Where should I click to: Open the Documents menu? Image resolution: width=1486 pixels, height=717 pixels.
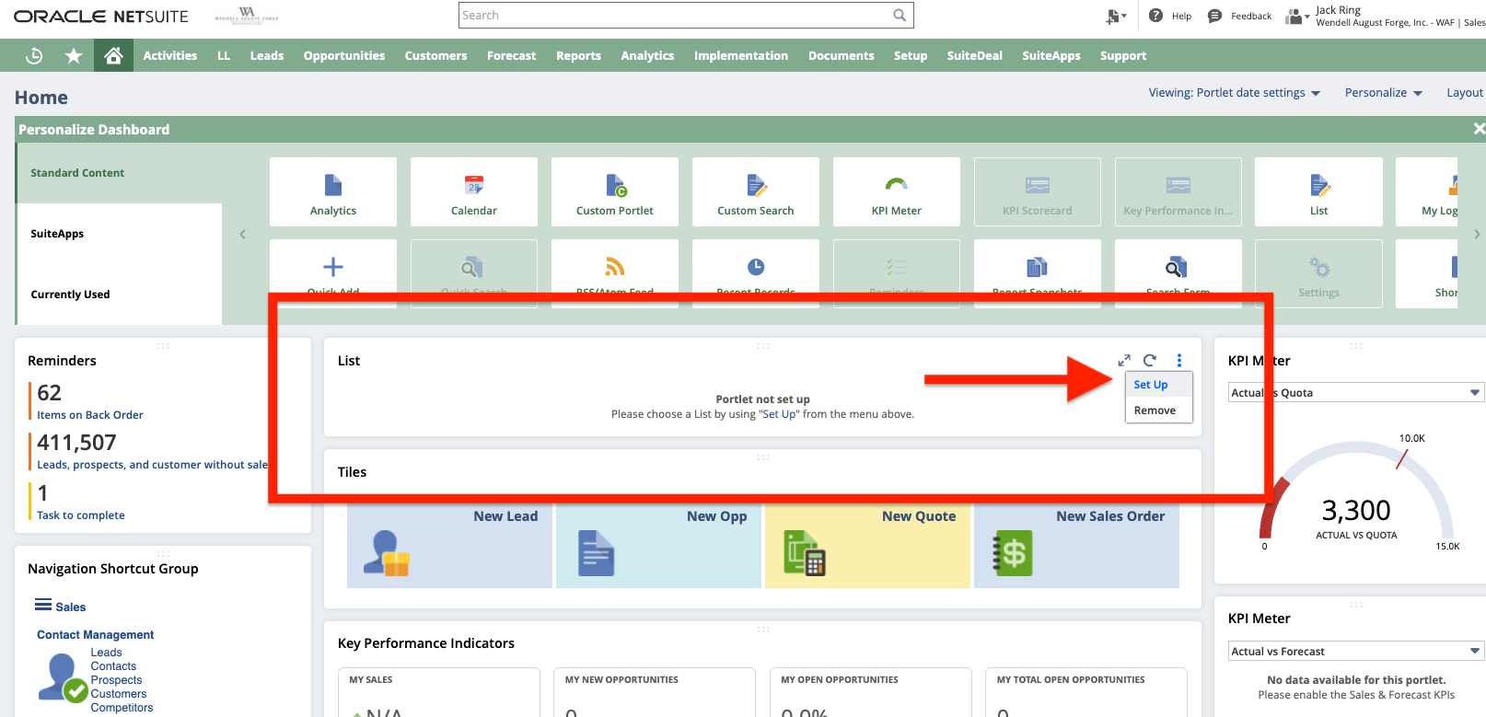pyautogui.click(x=842, y=56)
